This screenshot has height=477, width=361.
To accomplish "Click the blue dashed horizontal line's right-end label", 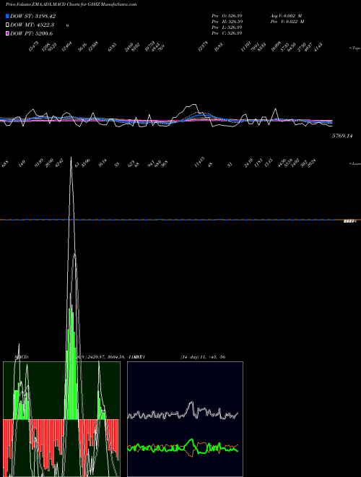I will click(x=349, y=221).
